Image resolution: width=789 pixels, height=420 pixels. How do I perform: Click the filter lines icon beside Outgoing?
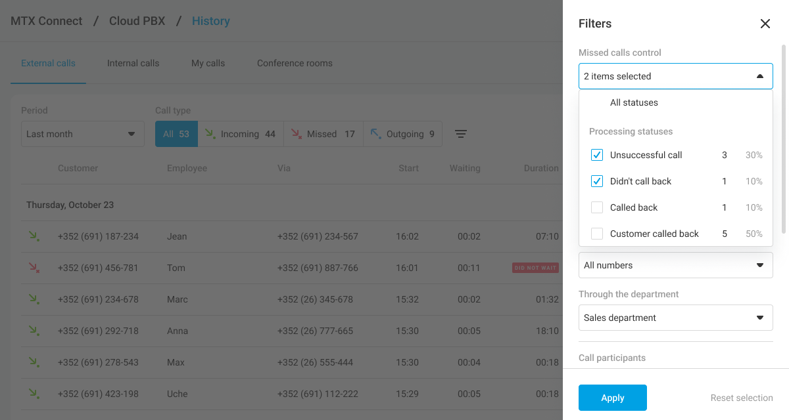pos(461,134)
